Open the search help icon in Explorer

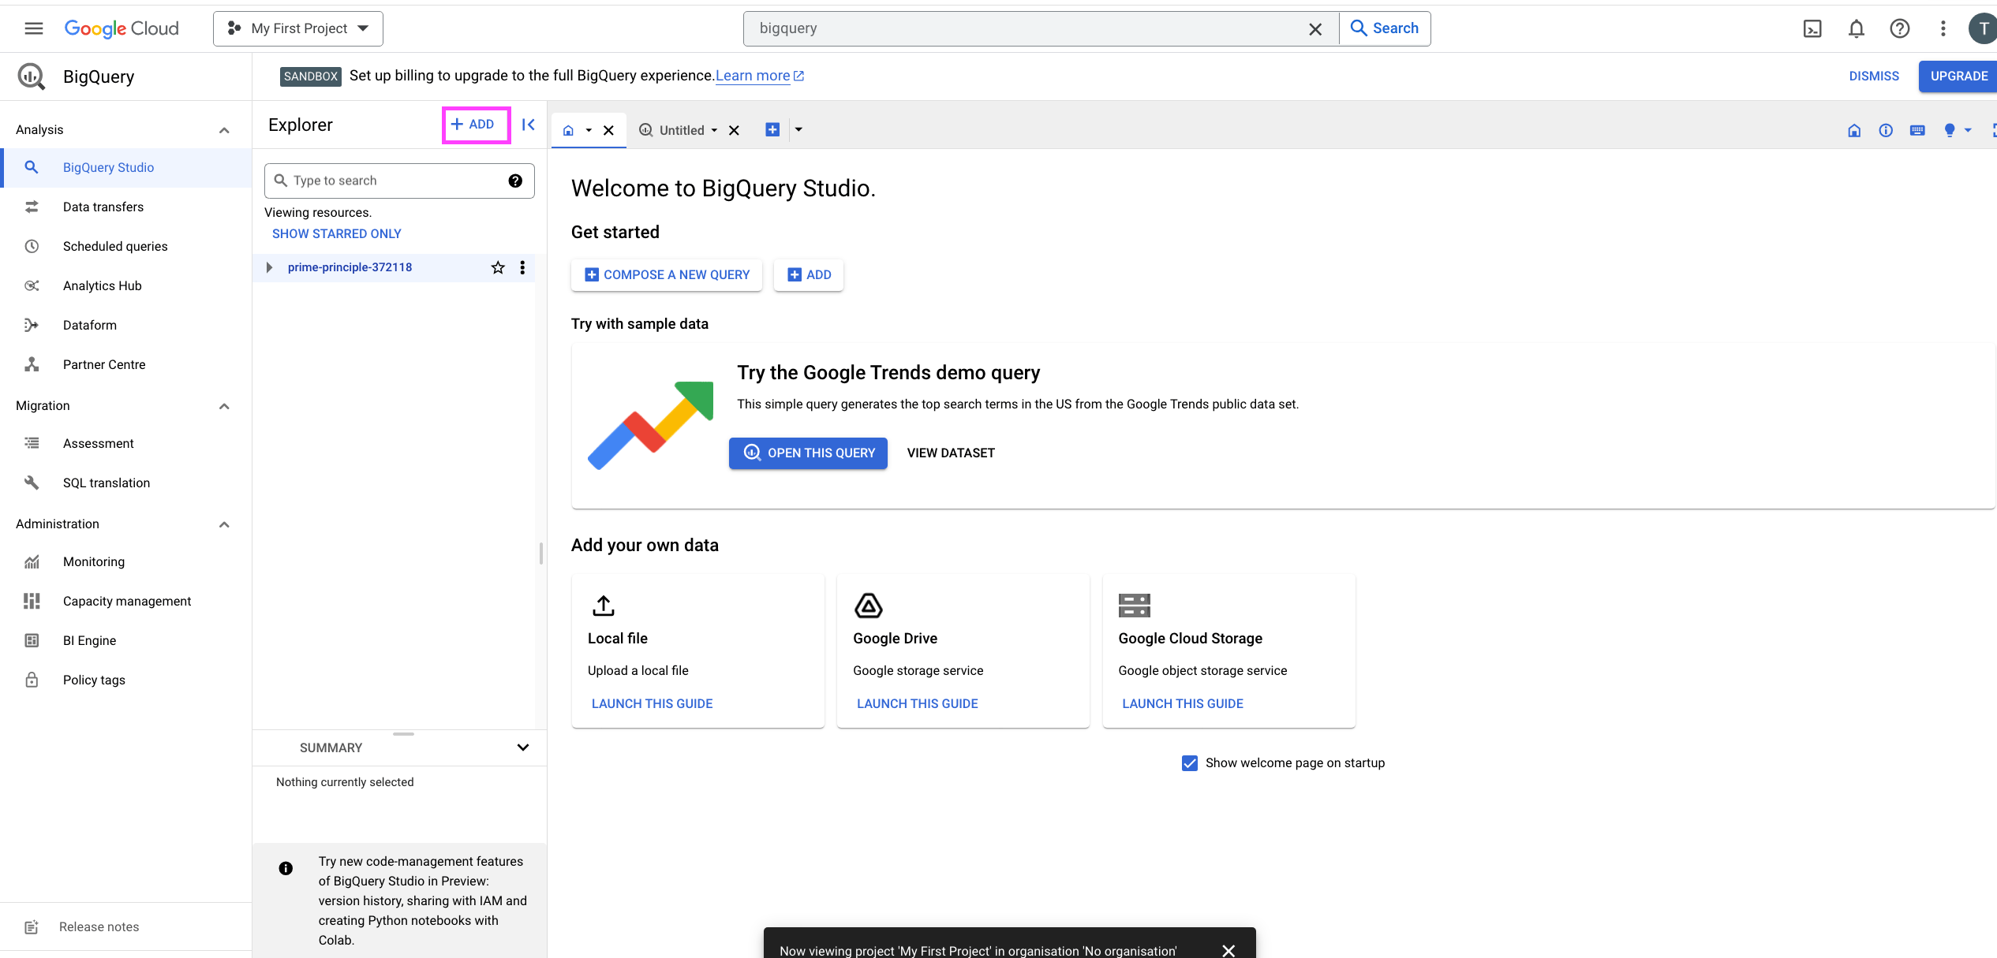515,181
